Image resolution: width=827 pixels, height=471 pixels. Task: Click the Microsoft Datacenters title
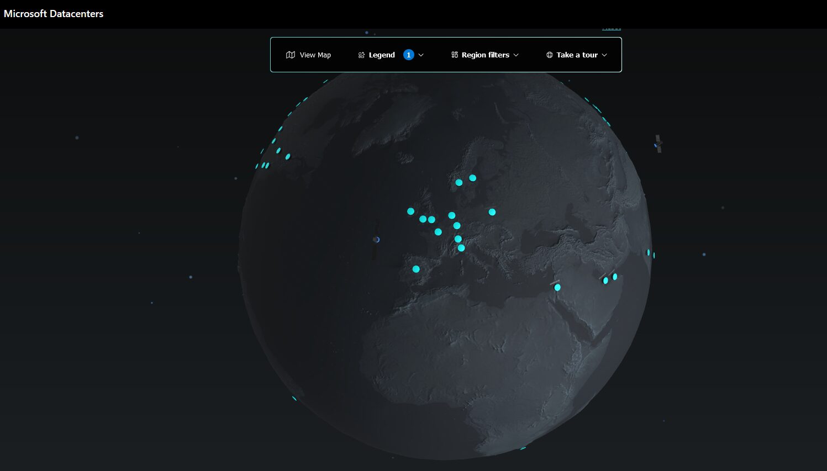tap(54, 14)
